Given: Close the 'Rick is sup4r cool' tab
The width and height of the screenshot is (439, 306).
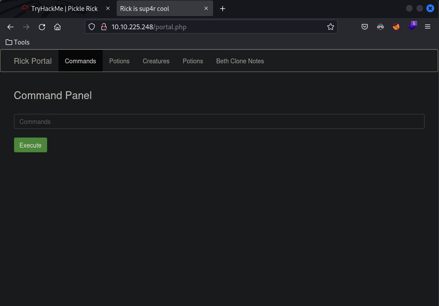Looking at the screenshot, I should click(206, 9).
